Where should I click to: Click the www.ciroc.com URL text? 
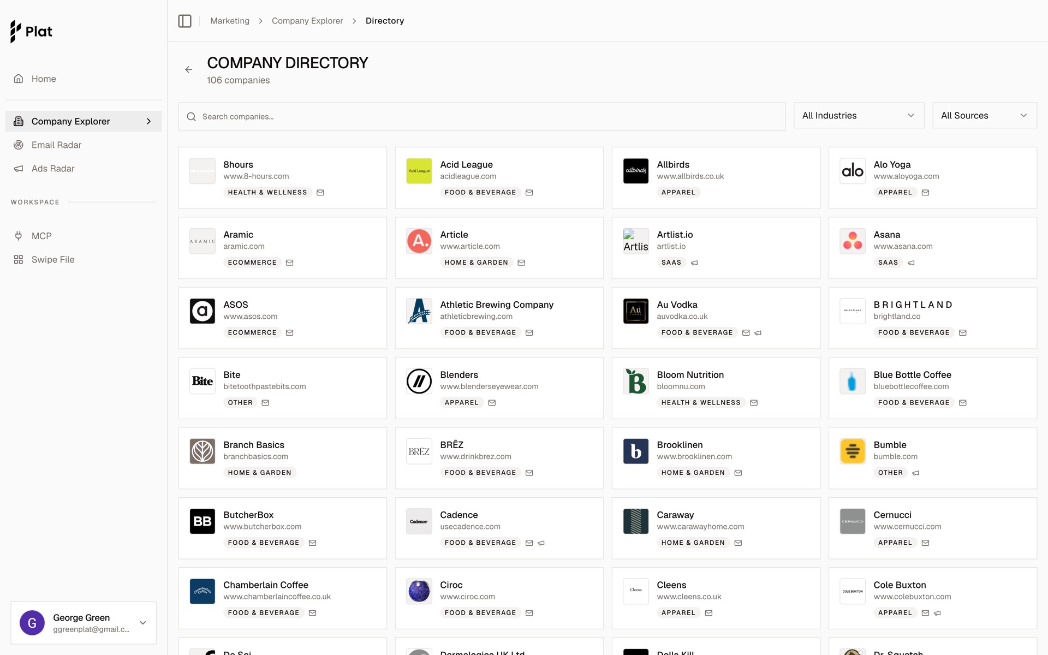pyautogui.click(x=467, y=597)
